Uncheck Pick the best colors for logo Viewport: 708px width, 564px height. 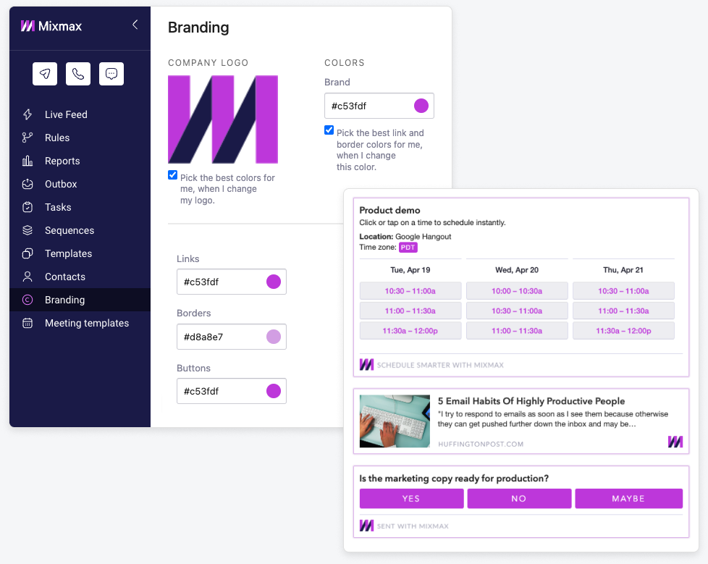coord(172,175)
